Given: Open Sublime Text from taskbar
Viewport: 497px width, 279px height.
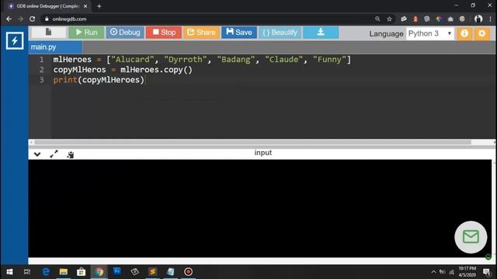Looking at the screenshot, I should point(152,272).
